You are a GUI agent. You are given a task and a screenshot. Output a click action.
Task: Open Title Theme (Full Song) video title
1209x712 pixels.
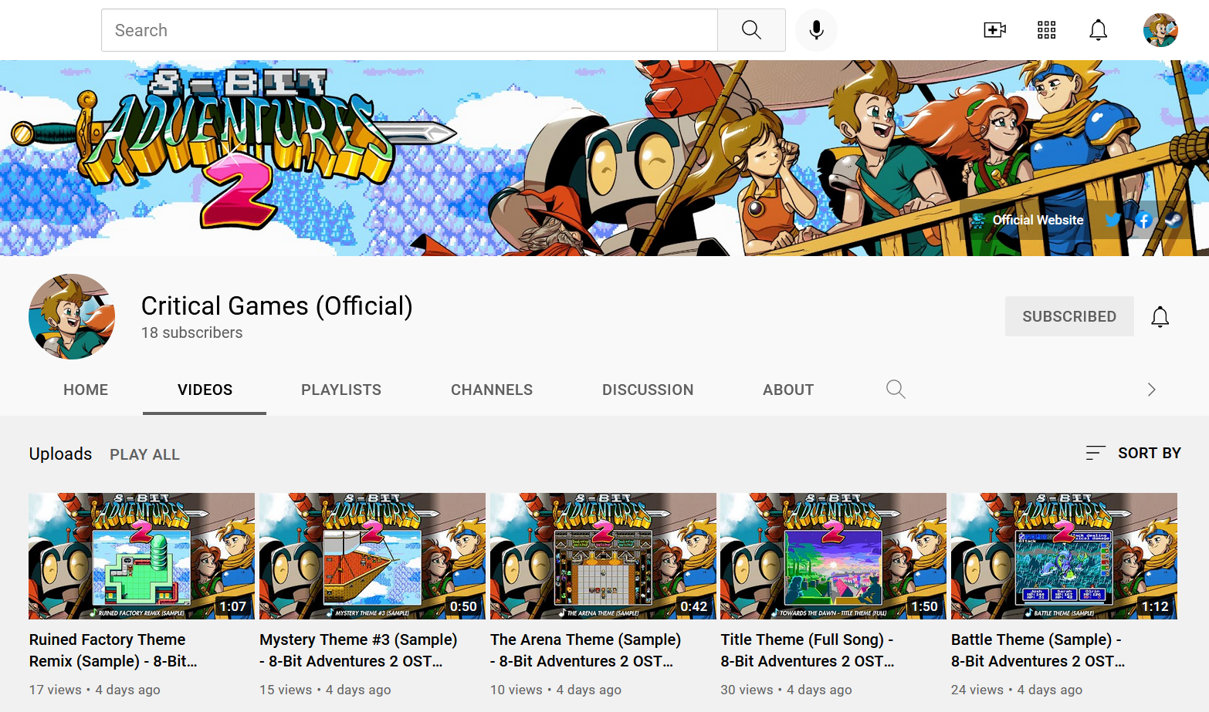click(808, 650)
